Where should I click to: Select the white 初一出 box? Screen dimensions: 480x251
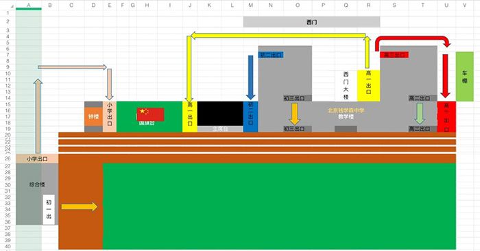click(x=49, y=210)
